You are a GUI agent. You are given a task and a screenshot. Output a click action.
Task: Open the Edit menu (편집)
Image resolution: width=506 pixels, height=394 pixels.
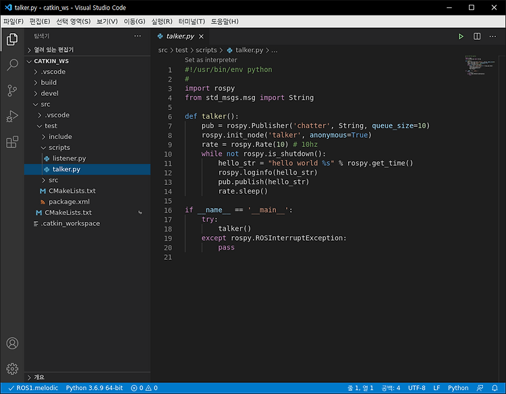point(40,22)
